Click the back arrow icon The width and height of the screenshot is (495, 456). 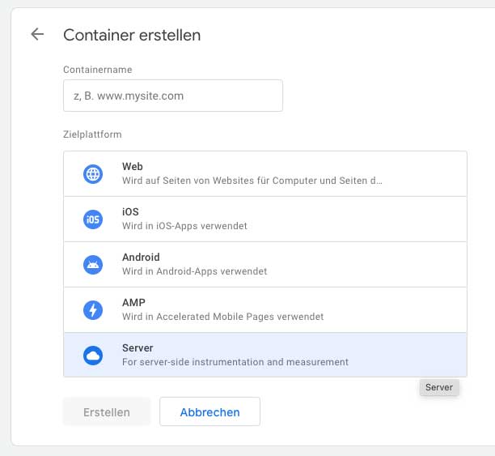coord(37,34)
